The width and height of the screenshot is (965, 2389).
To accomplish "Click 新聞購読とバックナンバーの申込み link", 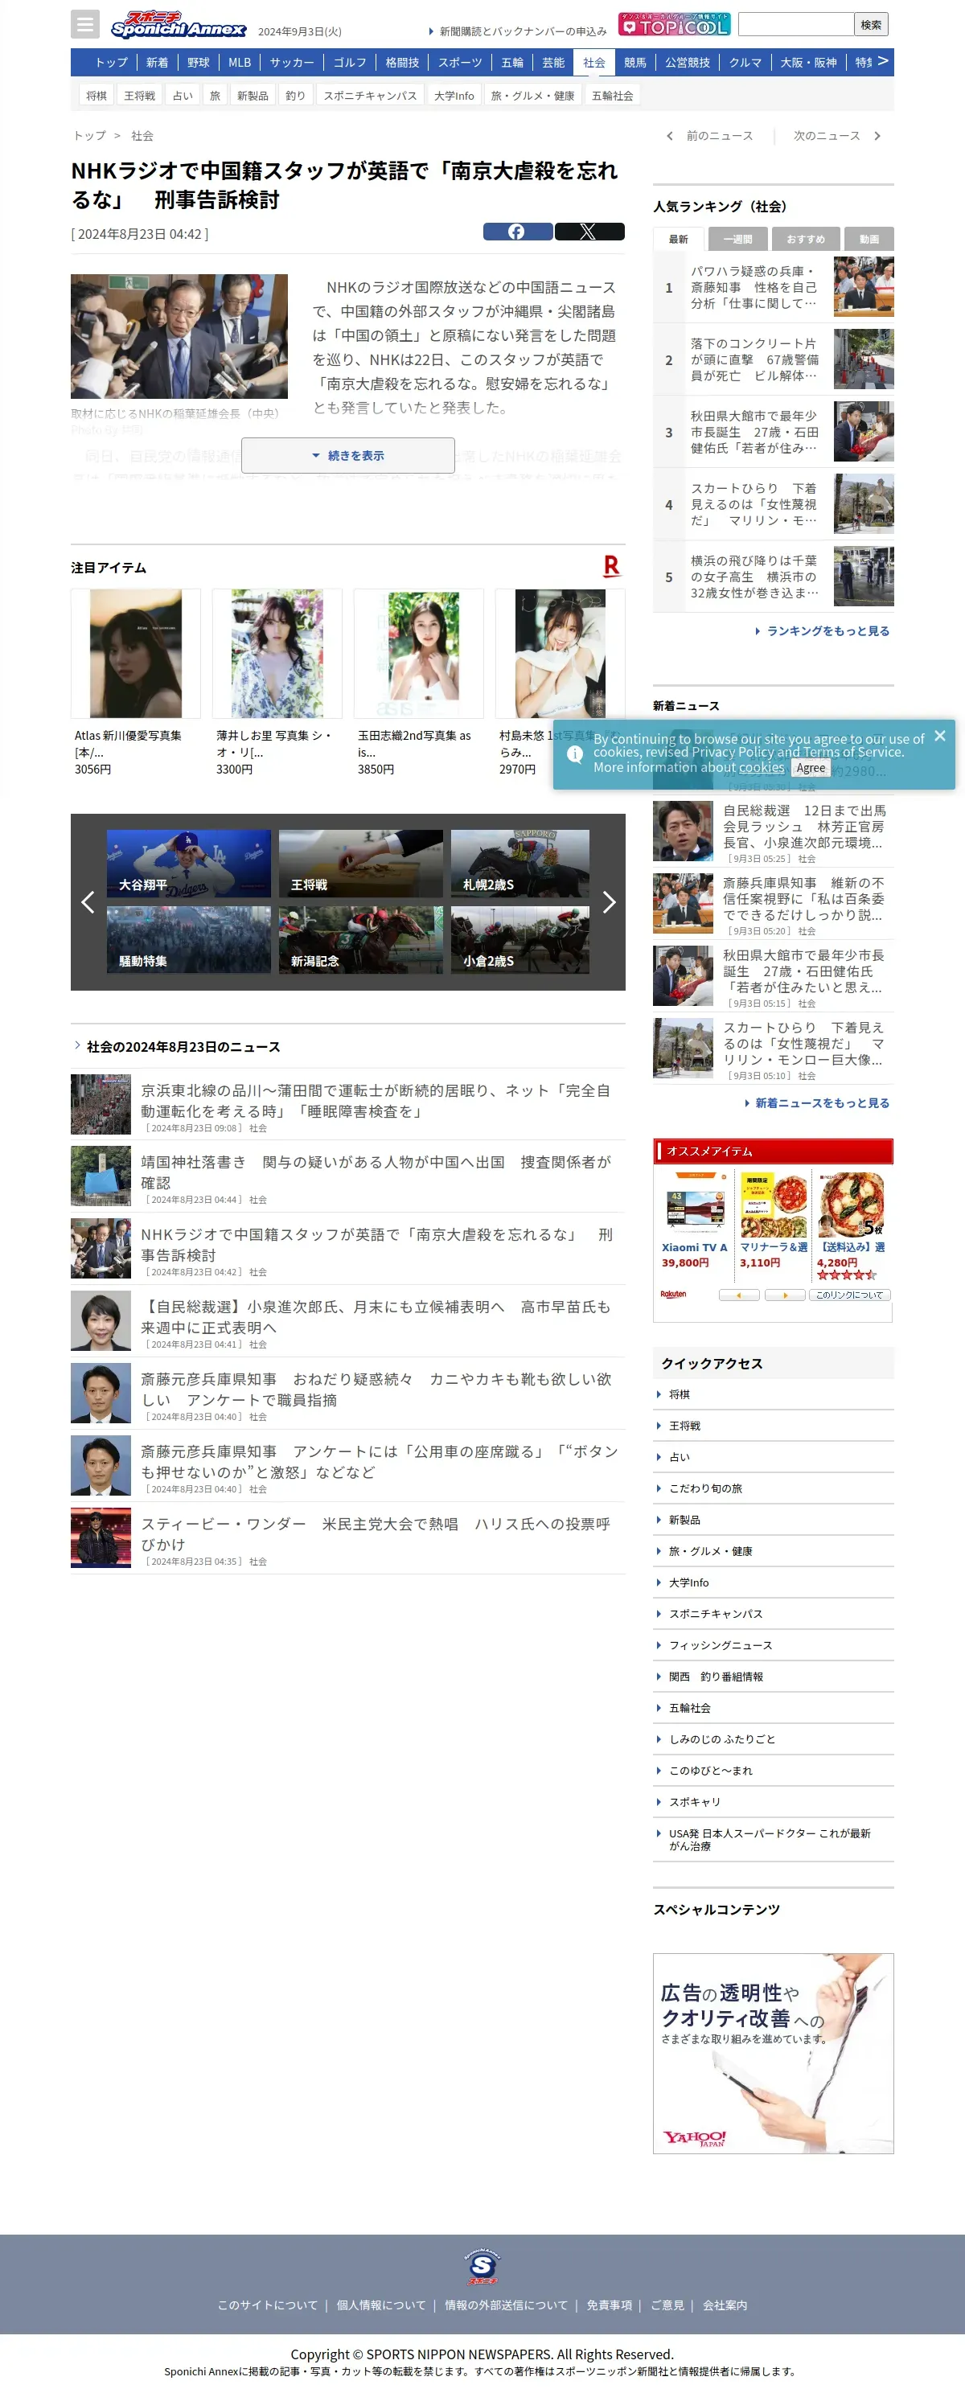I will 523,31.
